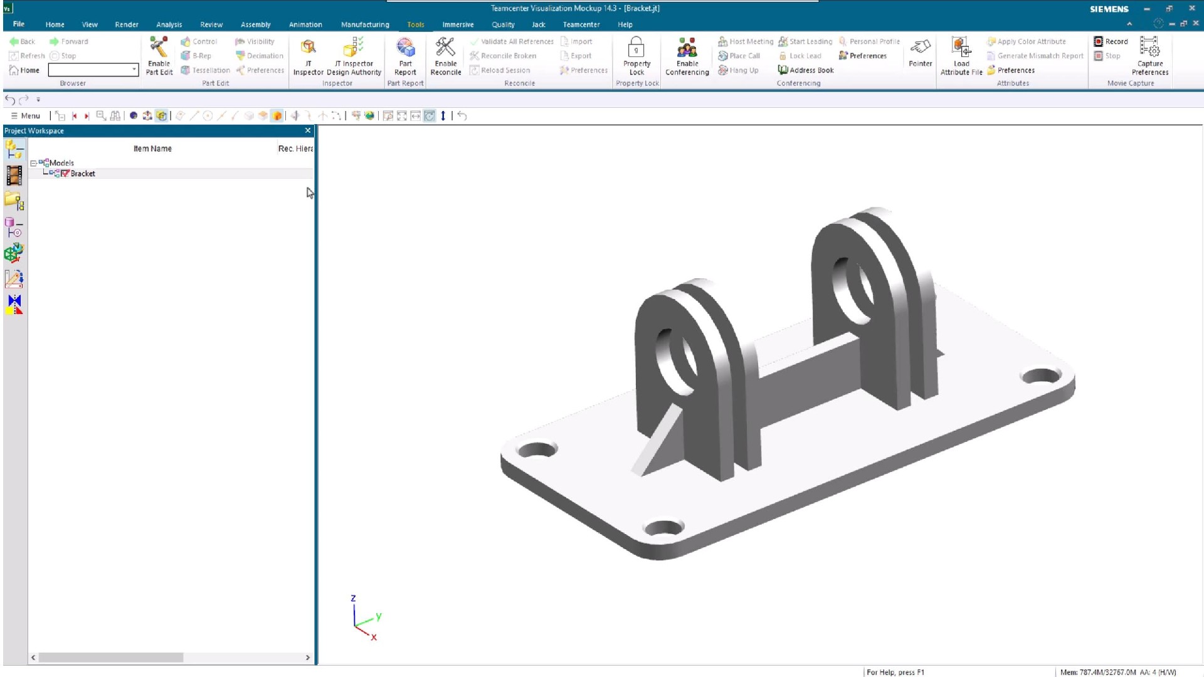Screen dimensions: 1204x677
Task: Click Enable Part Edit icon
Action: pyautogui.click(x=159, y=48)
